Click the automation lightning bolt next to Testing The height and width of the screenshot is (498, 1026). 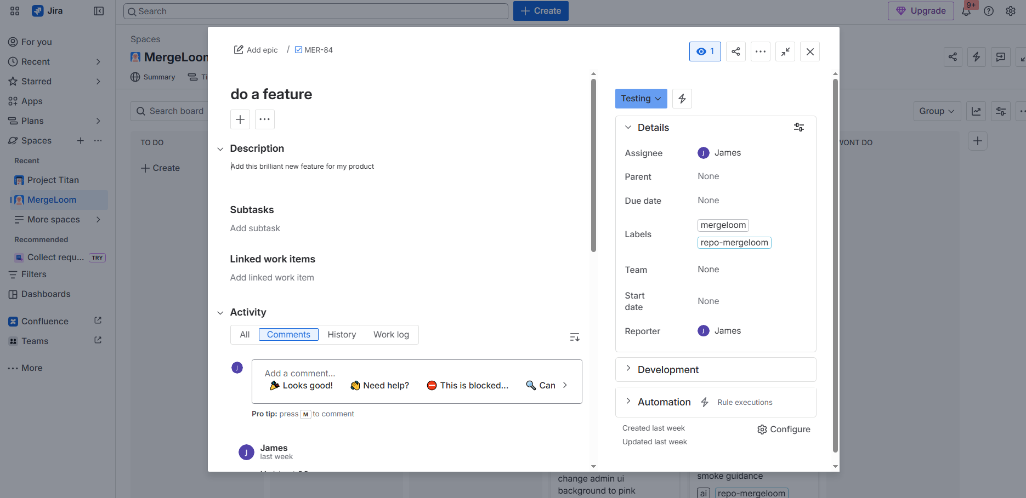pyautogui.click(x=682, y=99)
